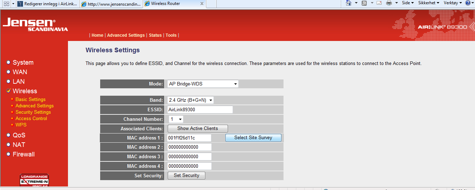The image size is (475, 190).
Task: Switch to the jensenscandinavia.com browser tab
Action: (111, 4)
